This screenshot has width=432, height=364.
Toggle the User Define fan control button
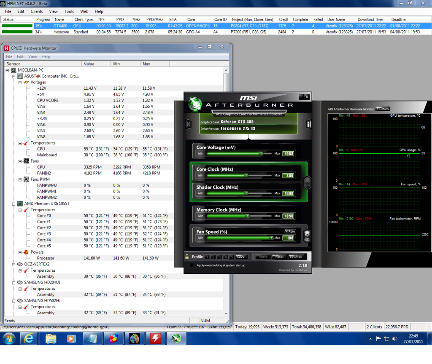pyautogui.click(x=307, y=236)
